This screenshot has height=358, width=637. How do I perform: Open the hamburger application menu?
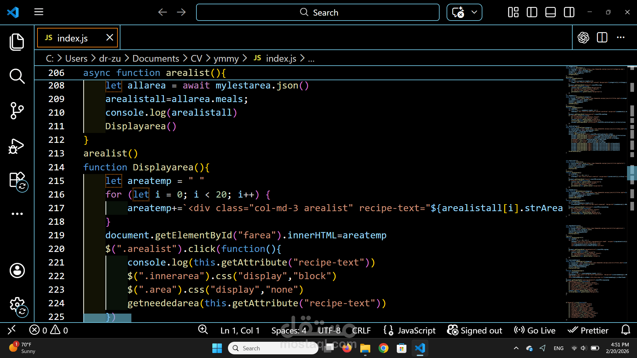[x=39, y=12]
